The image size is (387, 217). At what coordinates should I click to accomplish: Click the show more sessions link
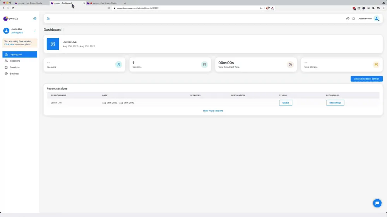pos(213,111)
